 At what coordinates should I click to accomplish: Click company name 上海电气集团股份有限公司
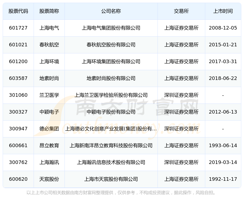point(111,28)
